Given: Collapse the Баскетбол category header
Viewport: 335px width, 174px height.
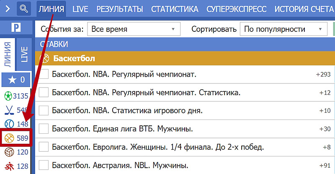Looking at the screenshot, I should pos(185,58).
